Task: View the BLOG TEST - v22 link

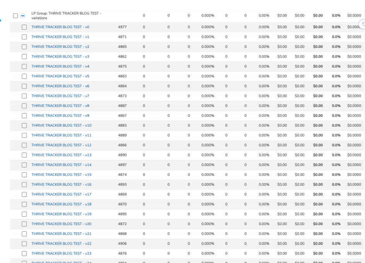Action: (61, 243)
